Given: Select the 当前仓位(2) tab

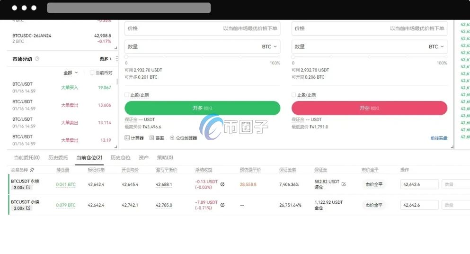Looking at the screenshot, I should pos(89,158).
